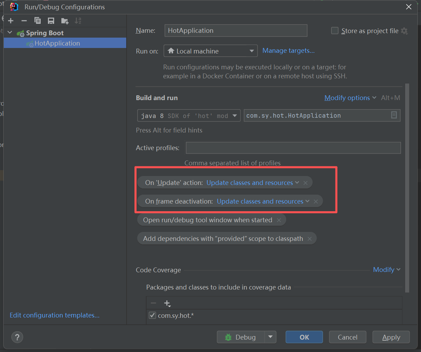Select the Spring Boot category row
Screen dimensions: 421x352
[x=65, y=33]
